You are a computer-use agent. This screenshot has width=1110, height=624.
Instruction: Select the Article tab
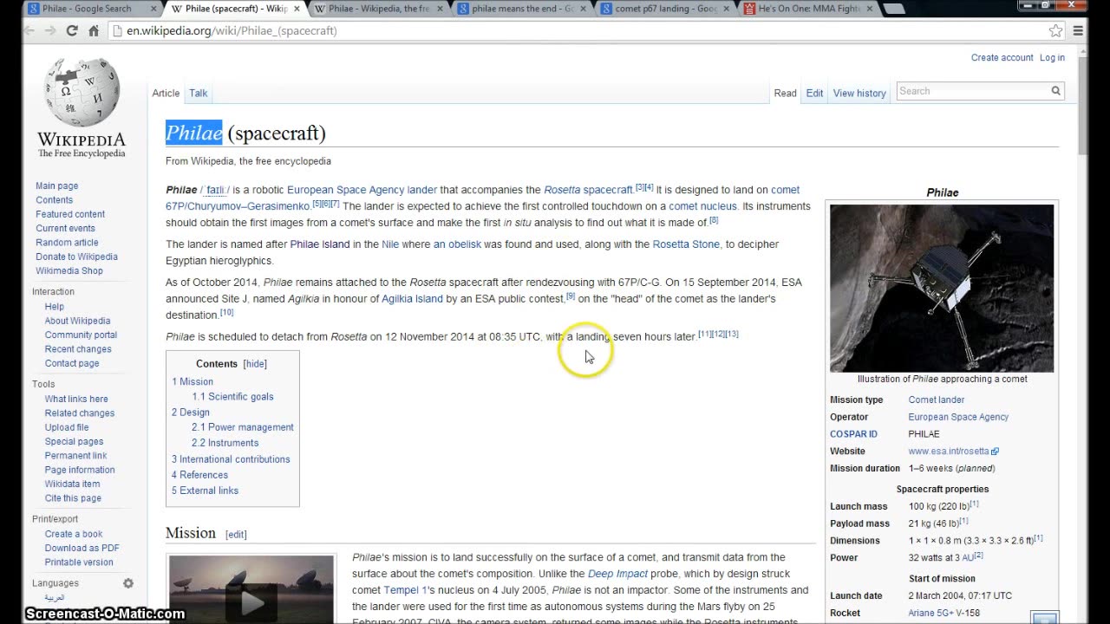pos(166,93)
